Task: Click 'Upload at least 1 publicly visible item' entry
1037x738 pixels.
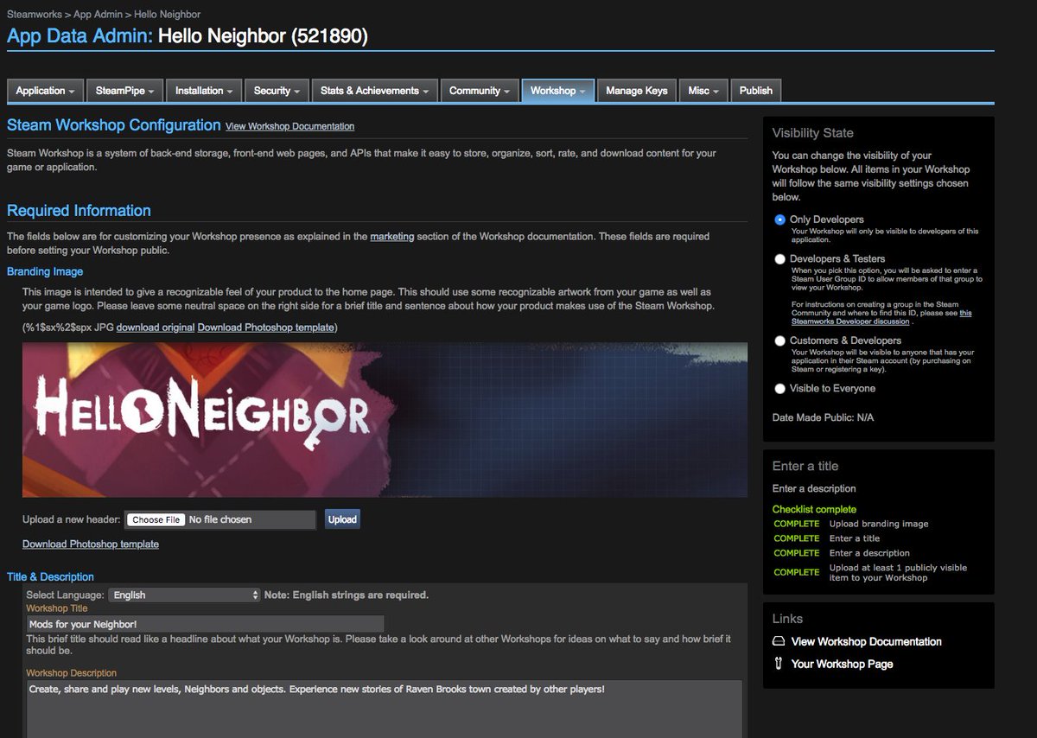Action: tap(898, 572)
